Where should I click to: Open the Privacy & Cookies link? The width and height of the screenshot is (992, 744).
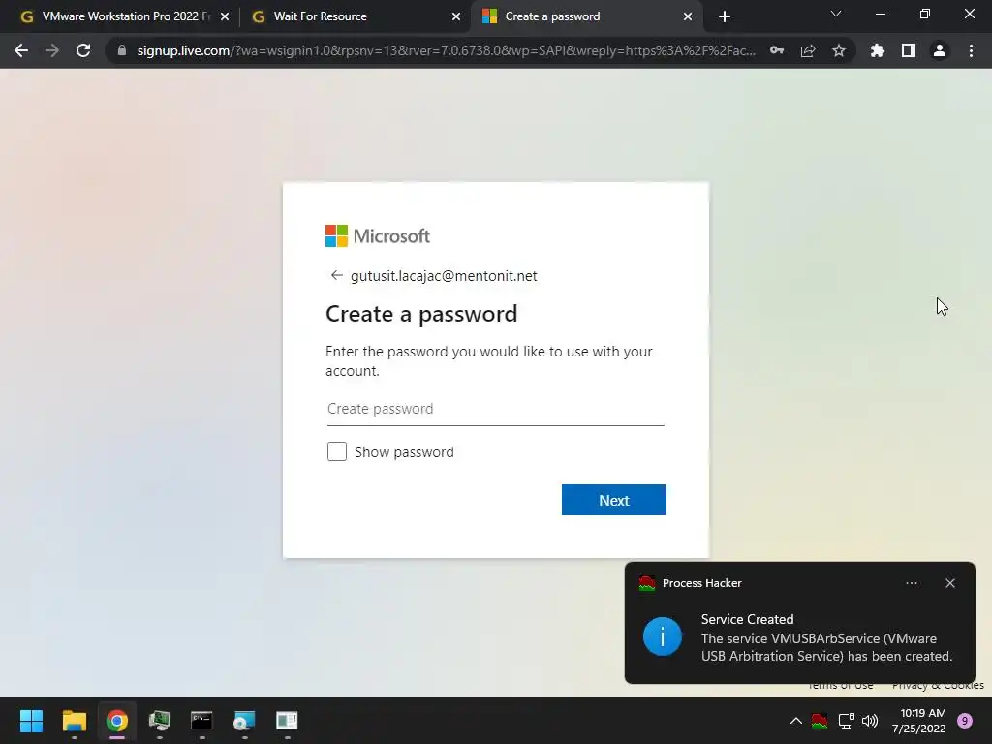click(938, 685)
